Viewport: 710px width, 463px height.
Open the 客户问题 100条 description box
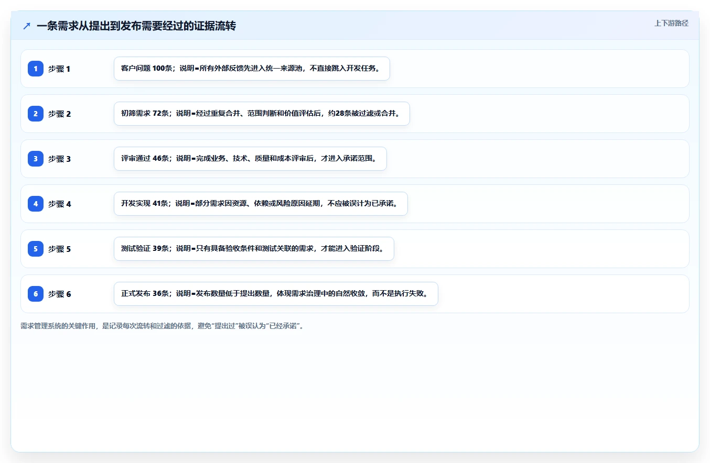(x=252, y=69)
